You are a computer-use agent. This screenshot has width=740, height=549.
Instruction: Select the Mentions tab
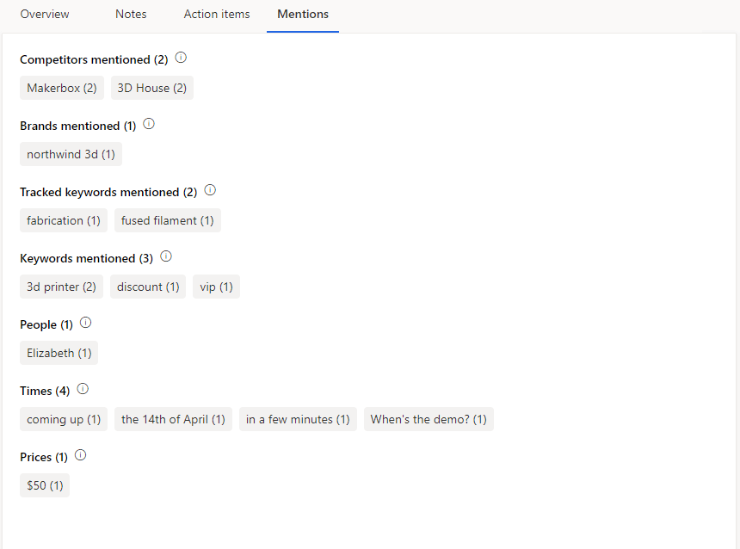click(303, 15)
